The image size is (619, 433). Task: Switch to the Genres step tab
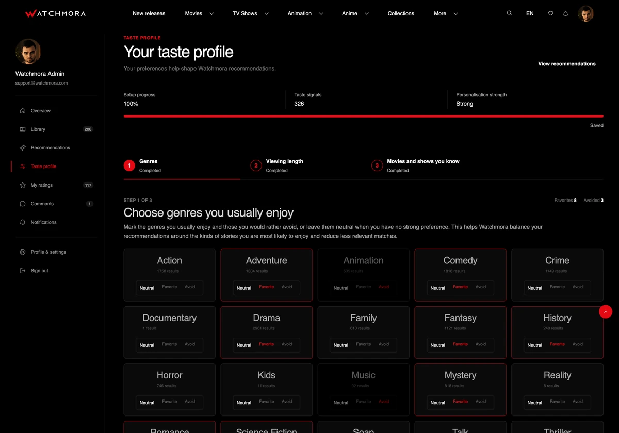click(x=182, y=165)
